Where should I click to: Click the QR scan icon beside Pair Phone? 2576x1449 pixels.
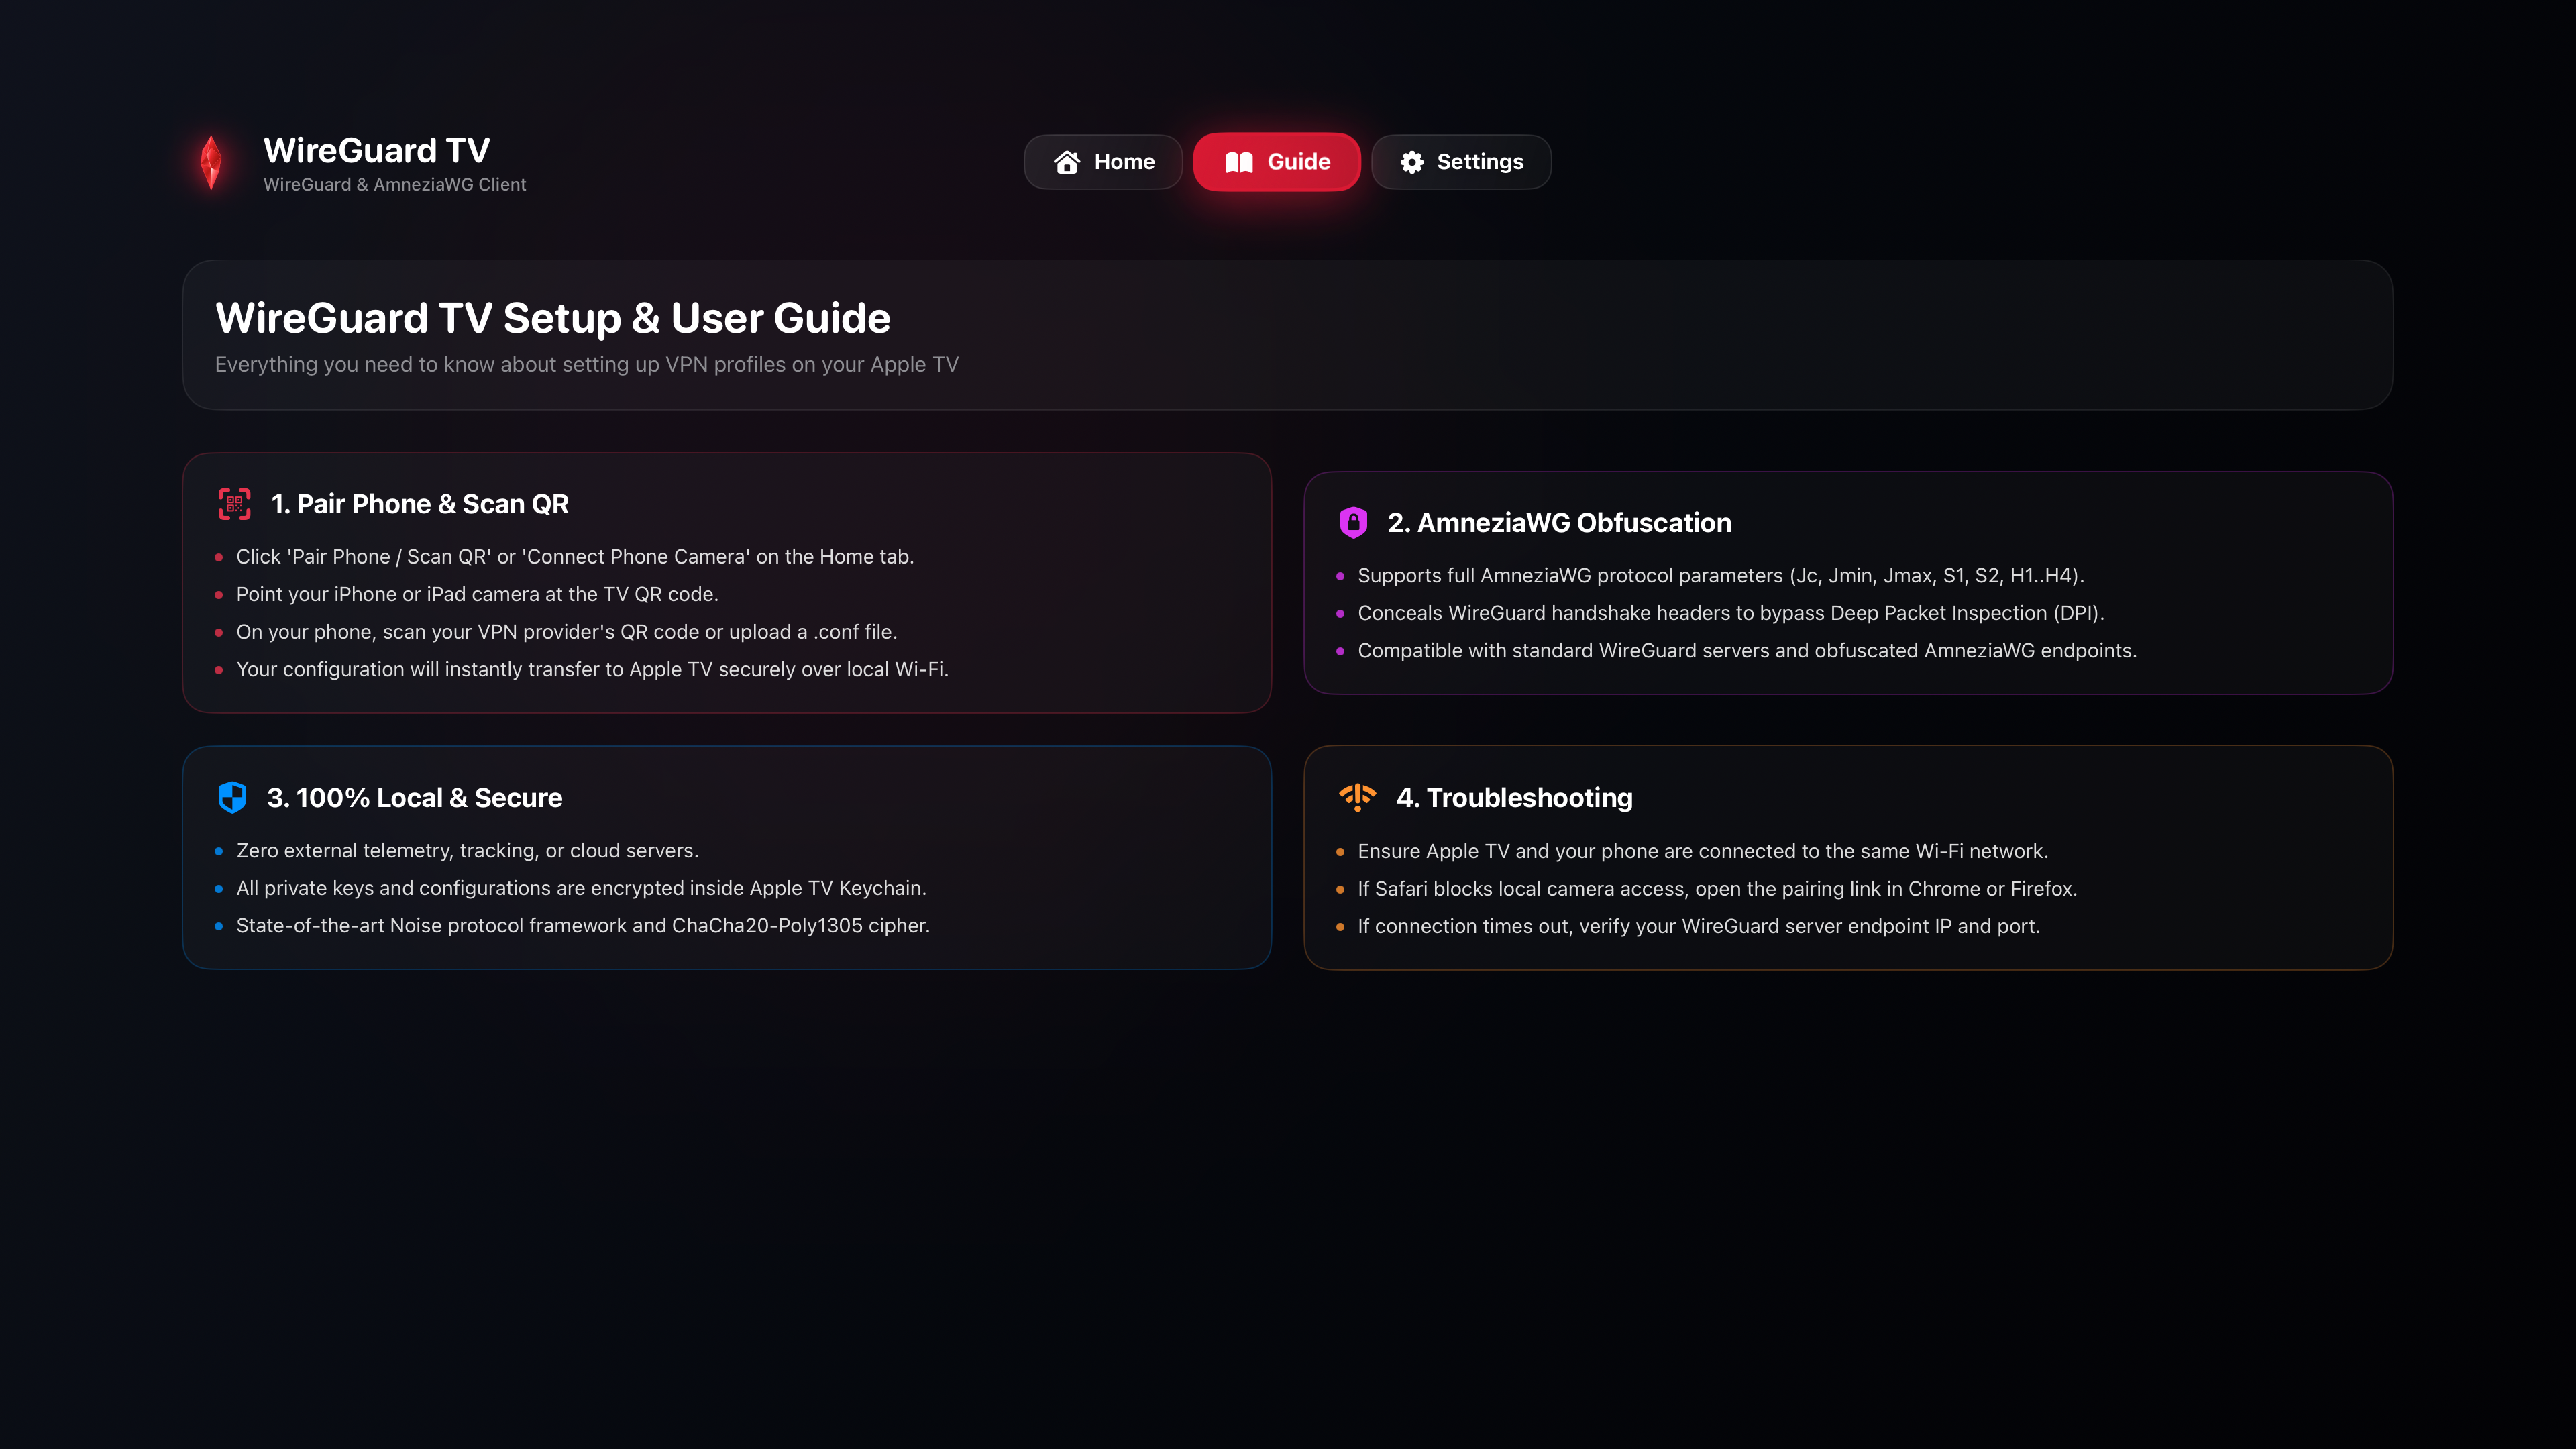click(234, 504)
